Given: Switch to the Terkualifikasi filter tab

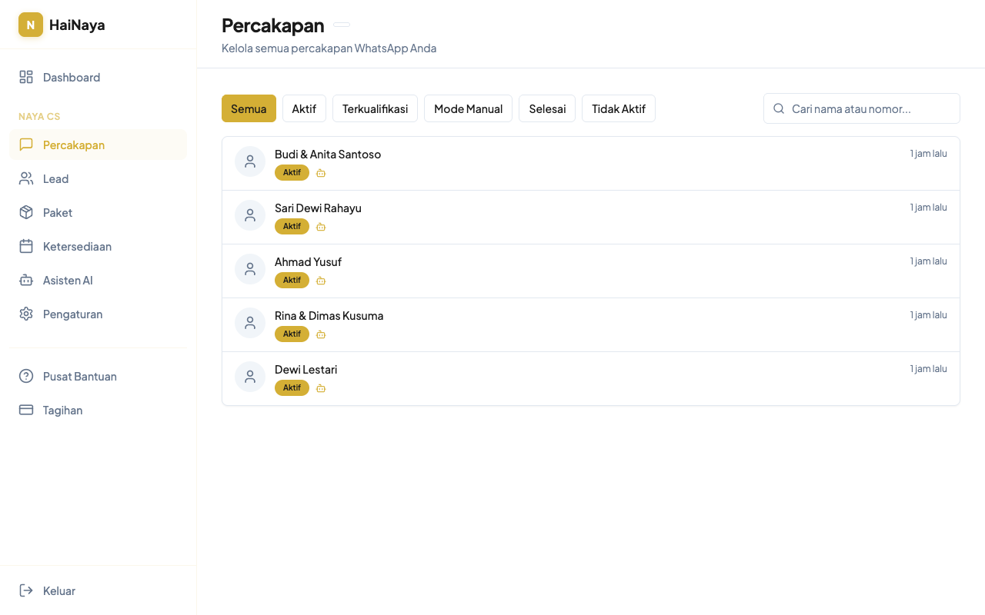Looking at the screenshot, I should 375,108.
